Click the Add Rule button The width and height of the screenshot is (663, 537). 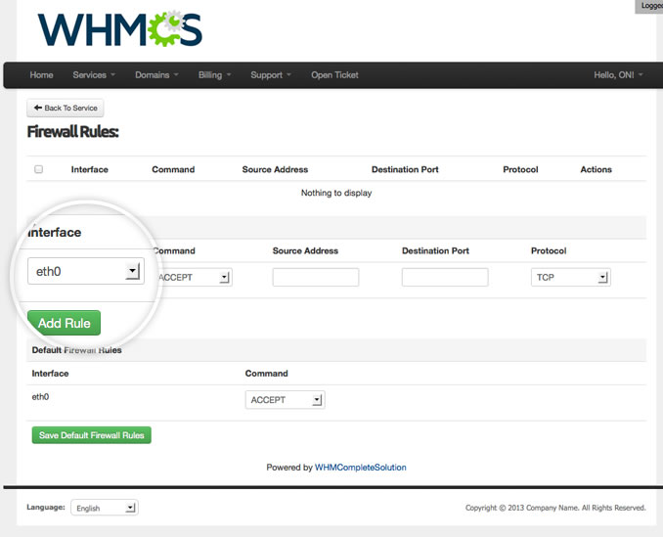click(x=64, y=323)
